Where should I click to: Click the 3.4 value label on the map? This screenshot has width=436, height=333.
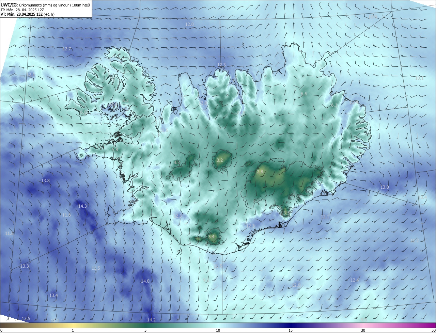tap(211, 237)
